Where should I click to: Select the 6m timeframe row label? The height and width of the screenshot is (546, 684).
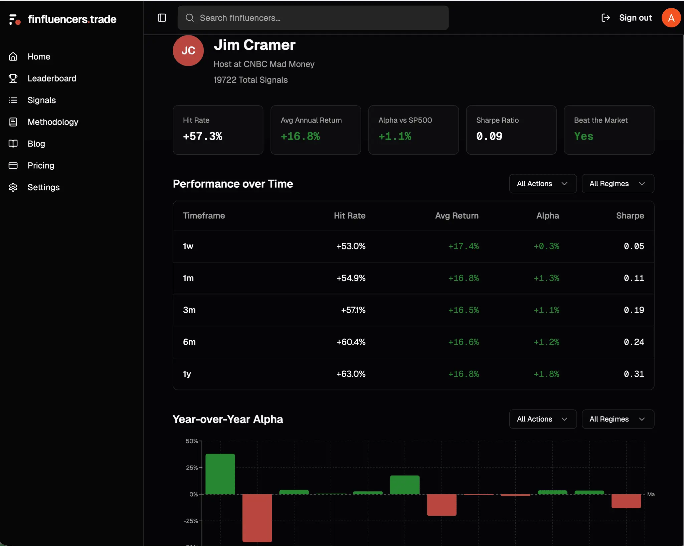click(x=189, y=342)
